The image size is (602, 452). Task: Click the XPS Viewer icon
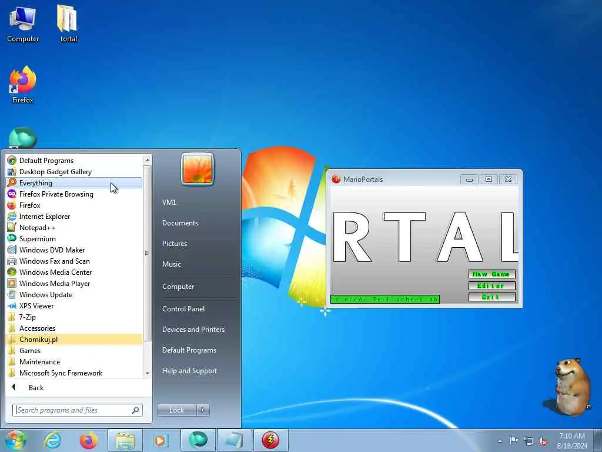[12, 305]
